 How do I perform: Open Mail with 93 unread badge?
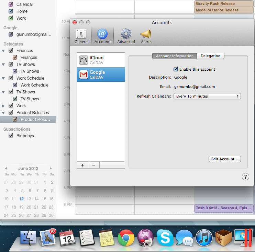[x=48, y=238]
